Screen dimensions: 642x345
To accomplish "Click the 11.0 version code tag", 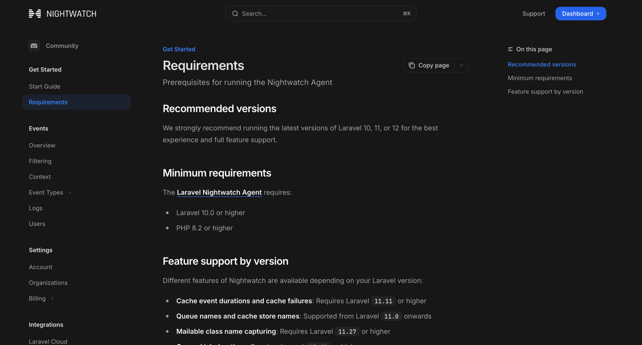I will [x=391, y=316].
